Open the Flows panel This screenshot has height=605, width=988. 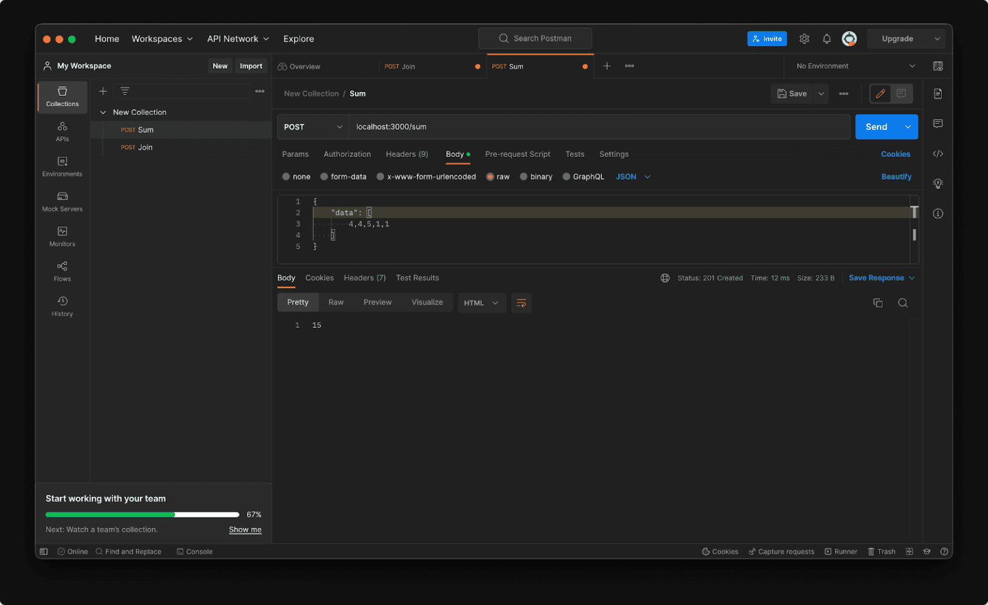click(x=62, y=271)
